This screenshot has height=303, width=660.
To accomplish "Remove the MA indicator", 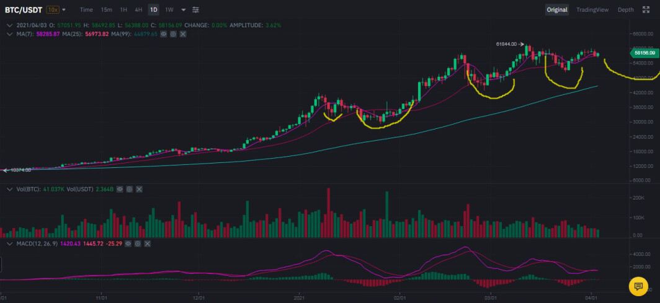I will 183,34.
